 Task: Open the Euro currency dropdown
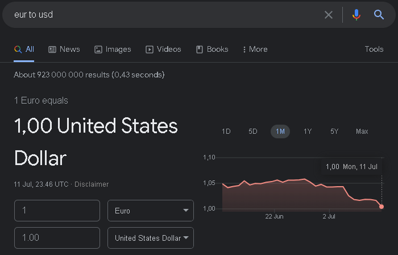151,211
